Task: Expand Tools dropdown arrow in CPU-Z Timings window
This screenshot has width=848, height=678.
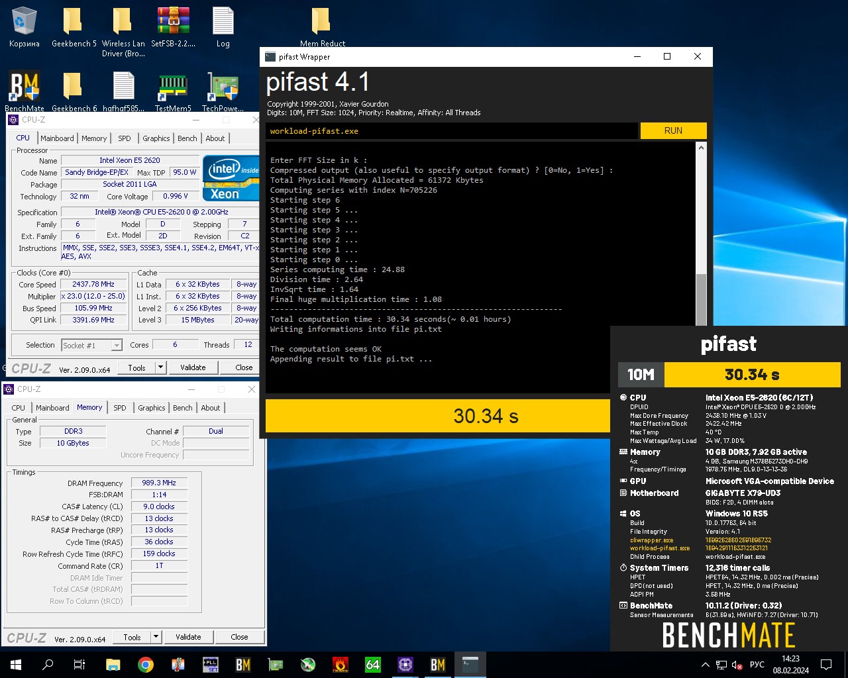Action: click(x=156, y=637)
